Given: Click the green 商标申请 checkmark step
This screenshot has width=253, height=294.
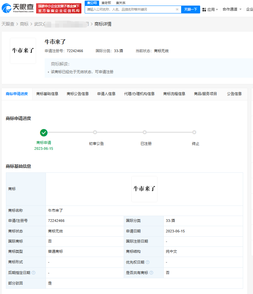Looking at the screenshot, I should 44,133.
